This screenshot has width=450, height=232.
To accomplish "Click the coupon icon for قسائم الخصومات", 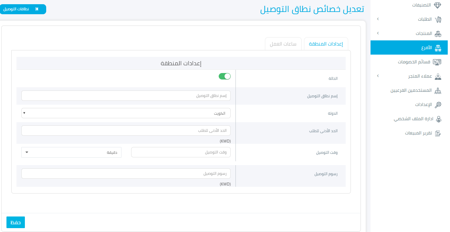I will click(x=437, y=62).
